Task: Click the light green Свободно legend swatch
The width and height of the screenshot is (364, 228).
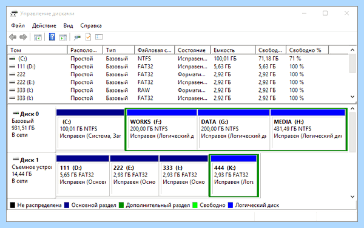Action: click(x=195, y=205)
